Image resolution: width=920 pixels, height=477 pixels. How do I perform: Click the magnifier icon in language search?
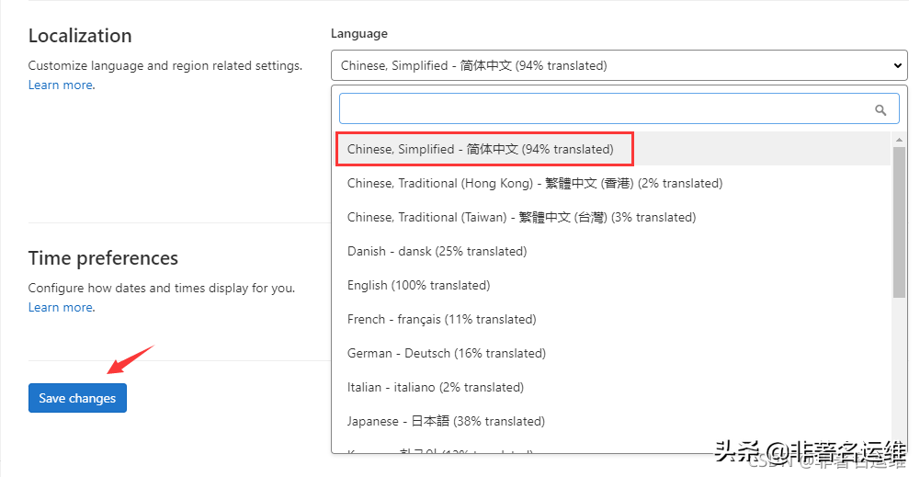tap(880, 109)
